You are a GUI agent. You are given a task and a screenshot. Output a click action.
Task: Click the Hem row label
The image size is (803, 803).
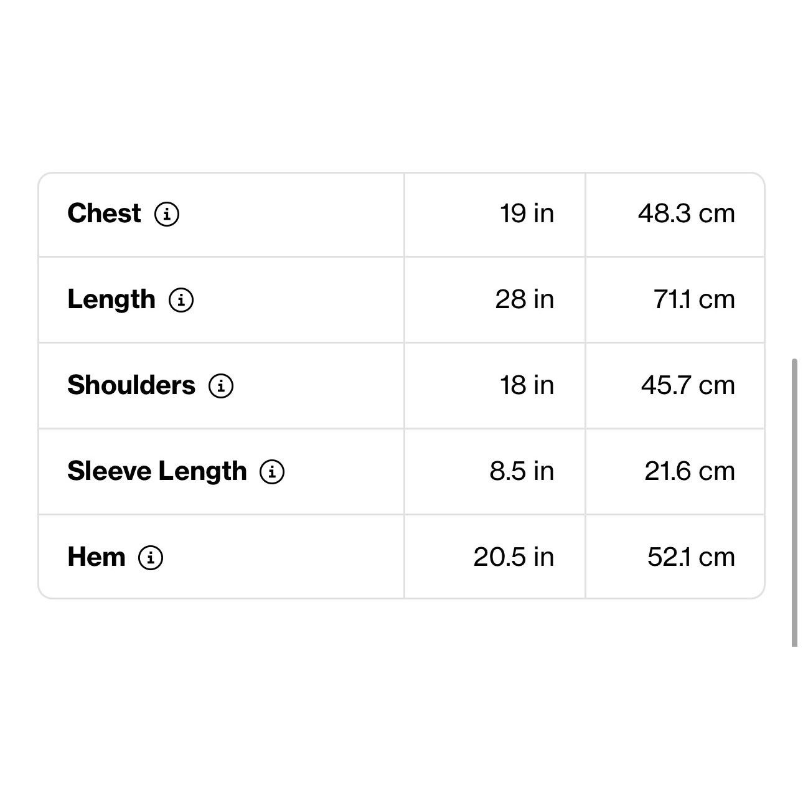[96, 557]
